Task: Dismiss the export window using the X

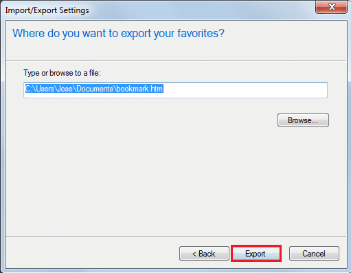Action: [331, 7]
